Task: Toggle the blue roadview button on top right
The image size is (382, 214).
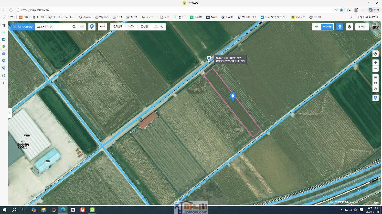Action: (x=340, y=27)
